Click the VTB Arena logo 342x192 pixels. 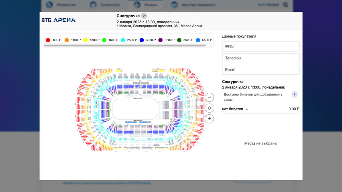[x=59, y=20]
